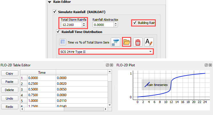Toggle the Simulate Rainfall checkbox
213x115 pixels.
pyautogui.click(x=55, y=12)
